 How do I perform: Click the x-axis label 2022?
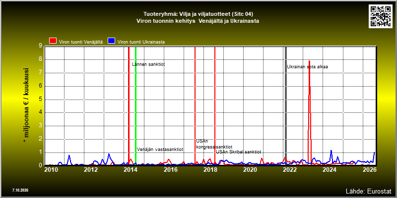pyautogui.click(x=290, y=169)
